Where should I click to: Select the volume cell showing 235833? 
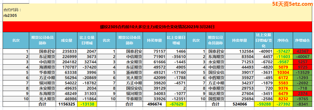[67, 51]
